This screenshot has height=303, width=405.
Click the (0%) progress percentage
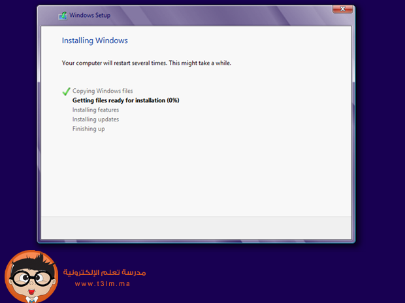click(172, 101)
